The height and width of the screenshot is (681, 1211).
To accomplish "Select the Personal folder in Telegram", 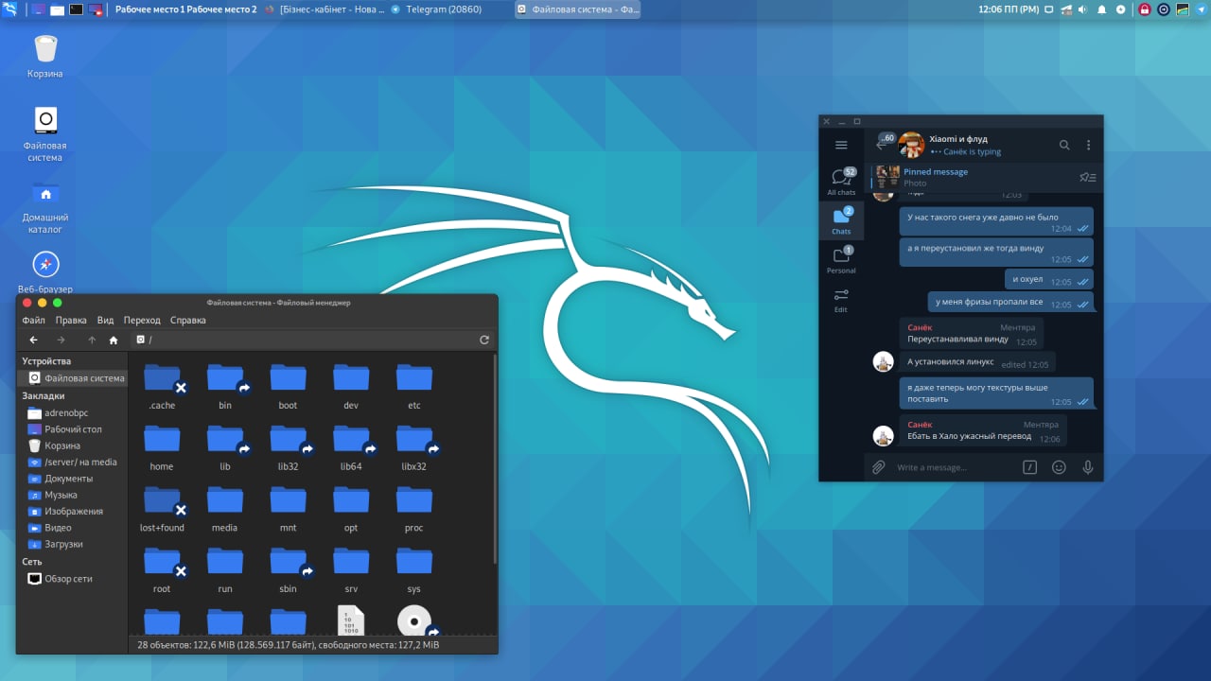I will click(841, 259).
